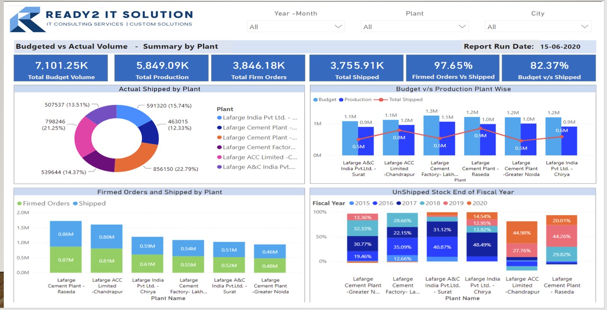Viewport: 607px width, 310px height.
Task: Select Lafarge India Pvt Ltd. legend entry
Action: [257, 118]
